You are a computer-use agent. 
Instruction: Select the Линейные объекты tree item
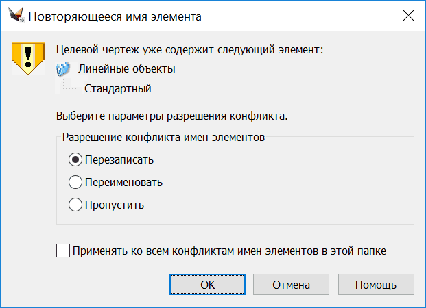[127, 69]
